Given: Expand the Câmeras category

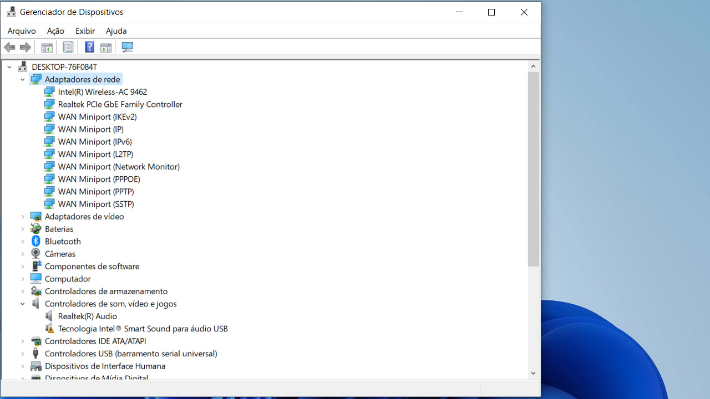Looking at the screenshot, I should pos(23,254).
